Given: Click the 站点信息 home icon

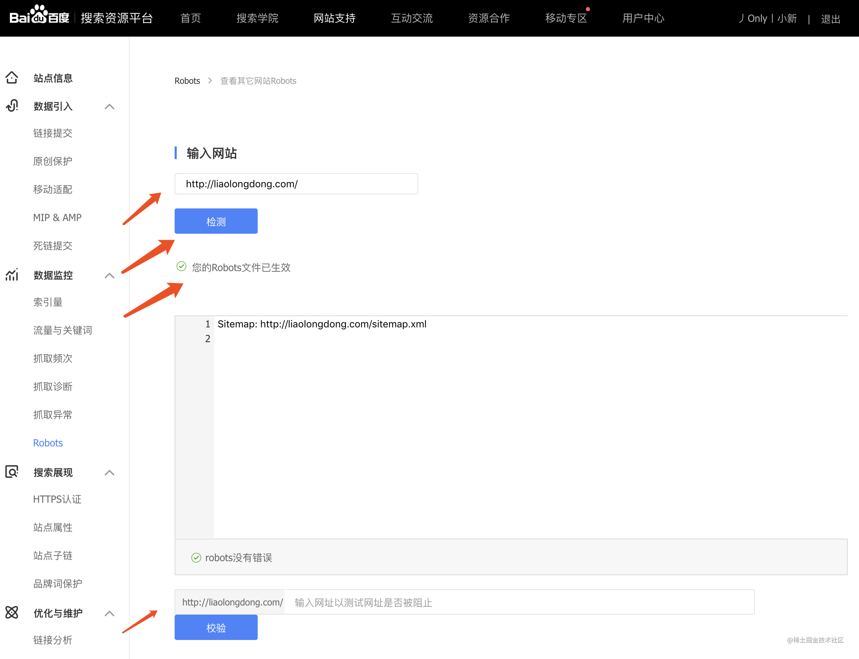Looking at the screenshot, I should (x=12, y=78).
